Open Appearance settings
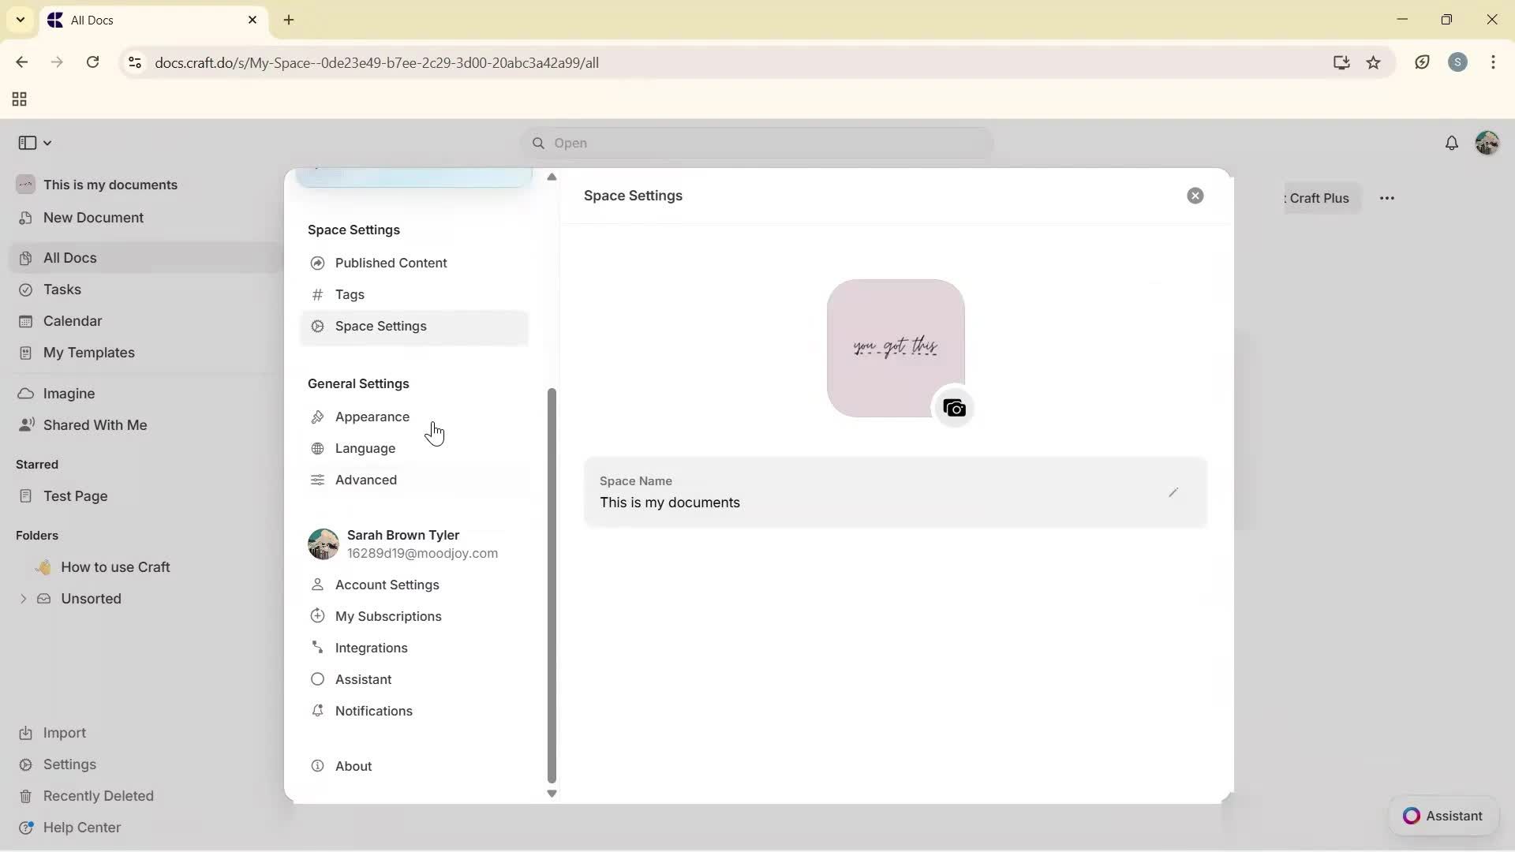The width and height of the screenshot is (1515, 852). [371, 417]
